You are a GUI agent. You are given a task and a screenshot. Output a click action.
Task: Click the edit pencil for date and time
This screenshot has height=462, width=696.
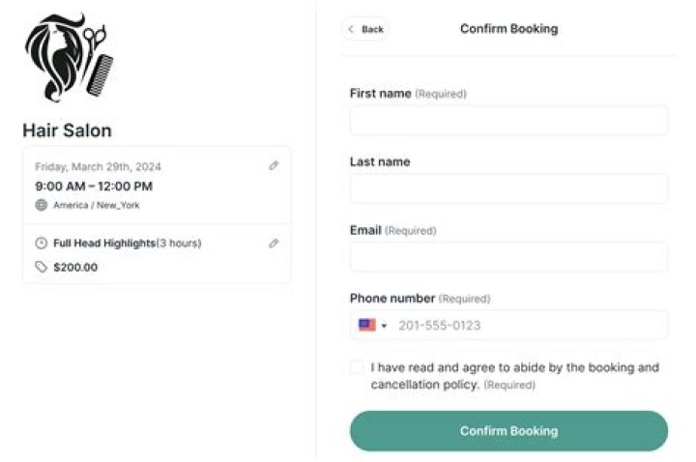[274, 166]
